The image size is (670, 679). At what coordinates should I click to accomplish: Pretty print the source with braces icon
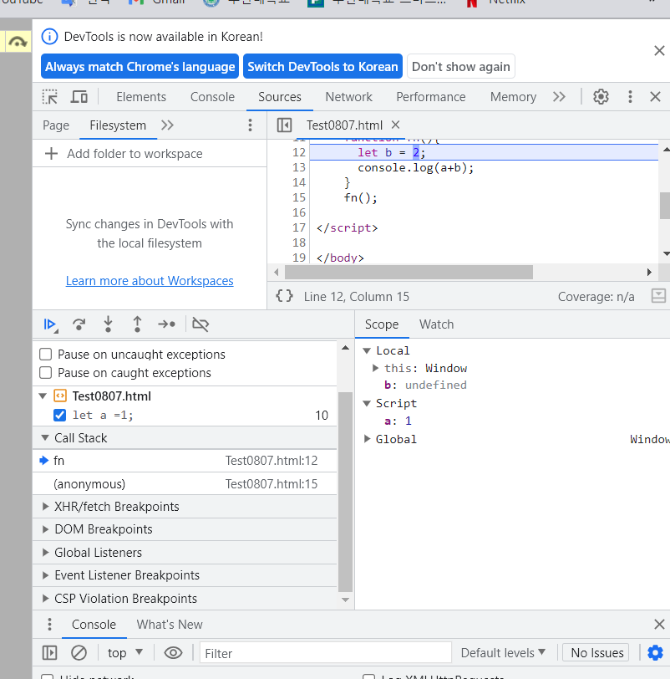click(x=284, y=296)
